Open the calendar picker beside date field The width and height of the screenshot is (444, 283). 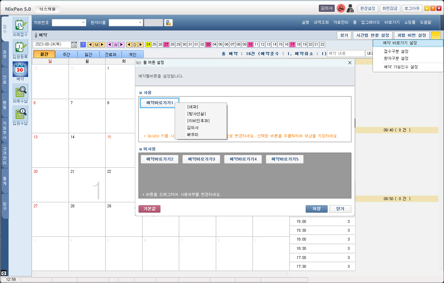coord(74,45)
